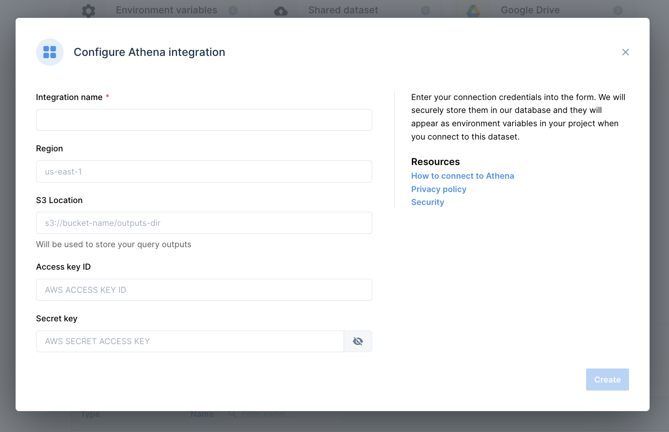The width and height of the screenshot is (669, 432).
Task: Open info icon next to Environment variables
Action: 233,10
